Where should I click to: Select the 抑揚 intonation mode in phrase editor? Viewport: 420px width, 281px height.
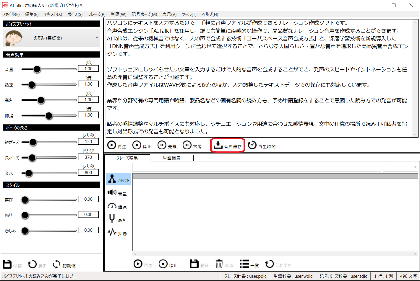click(117, 233)
